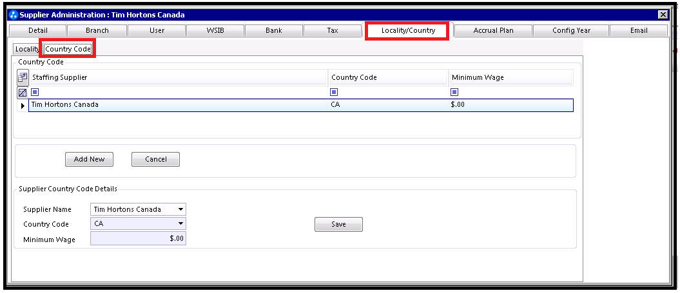Click the clear filter icon in grid
The width and height of the screenshot is (680, 293).
(23, 92)
